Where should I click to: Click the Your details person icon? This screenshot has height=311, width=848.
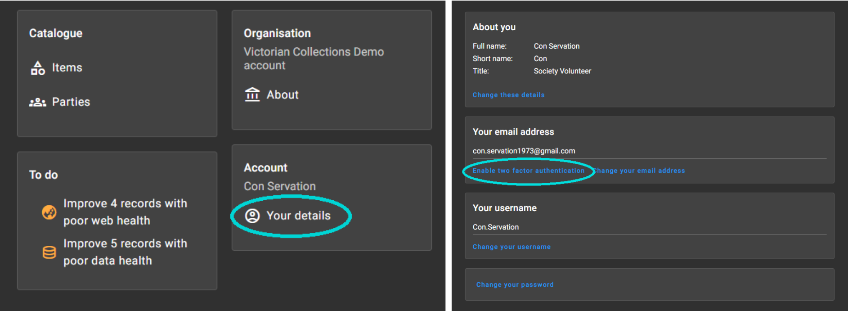tap(252, 216)
